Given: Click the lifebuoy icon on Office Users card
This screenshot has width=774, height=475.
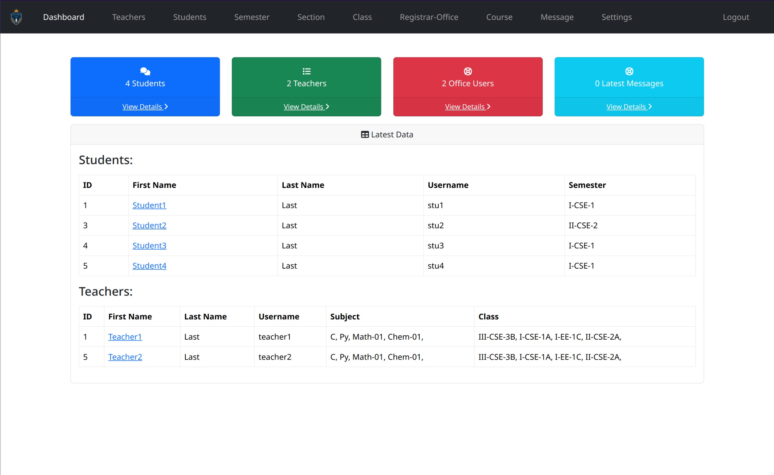Looking at the screenshot, I should (468, 71).
